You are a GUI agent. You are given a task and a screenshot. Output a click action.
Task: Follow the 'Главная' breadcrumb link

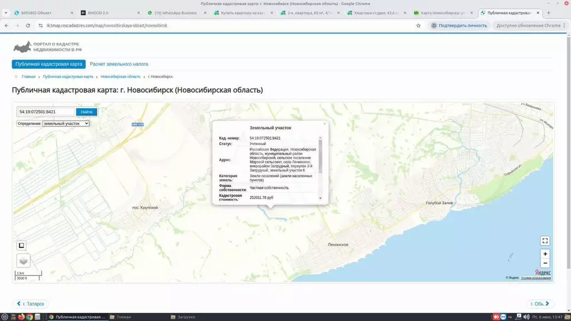click(x=28, y=77)
